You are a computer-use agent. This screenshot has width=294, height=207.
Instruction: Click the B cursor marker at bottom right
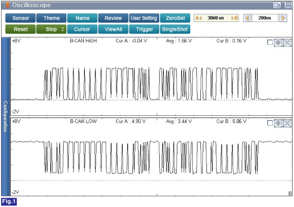tap(290, 194)
